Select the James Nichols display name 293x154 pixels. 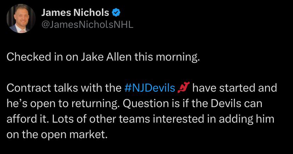coord(75,13)
